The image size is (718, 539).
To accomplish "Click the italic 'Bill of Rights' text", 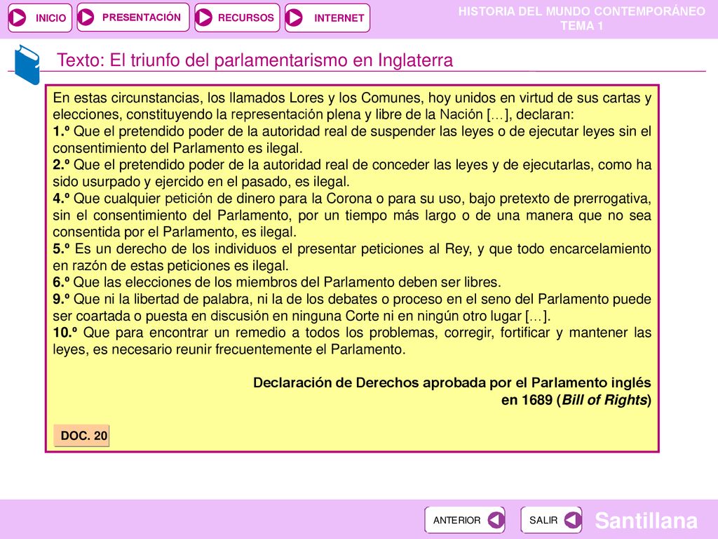I will [x=604, y=399].
